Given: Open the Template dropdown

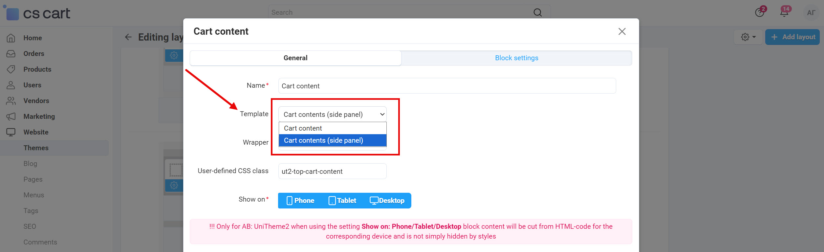Looking at the screenshot, I should point(332,114).
